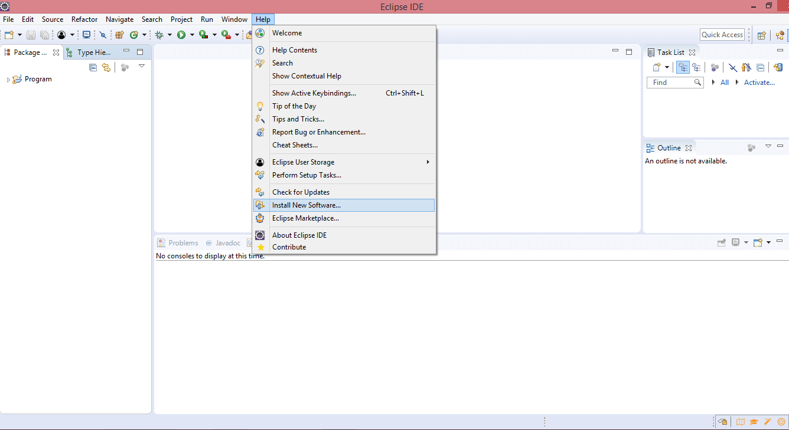Click the Save All toolbar icon
Screen dimensions: 789x430
[44, 35]
